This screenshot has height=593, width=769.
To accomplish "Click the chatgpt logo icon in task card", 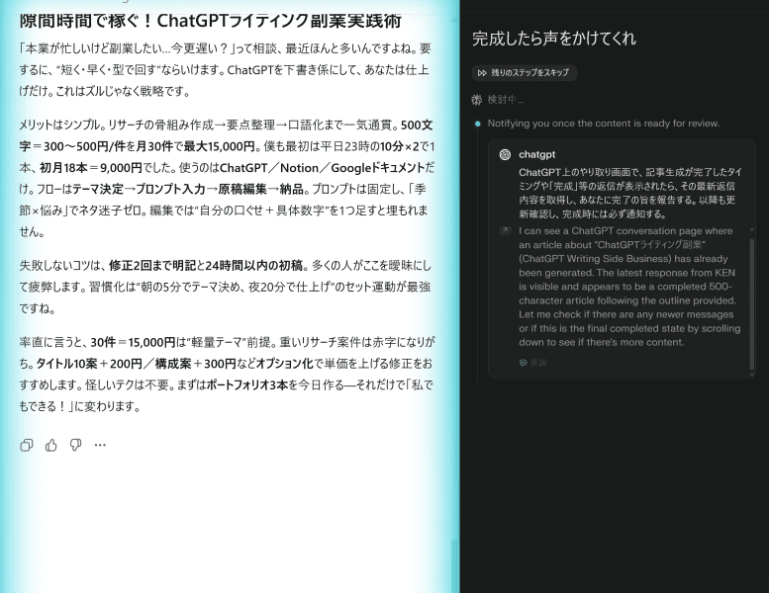I will coord(505,155).
